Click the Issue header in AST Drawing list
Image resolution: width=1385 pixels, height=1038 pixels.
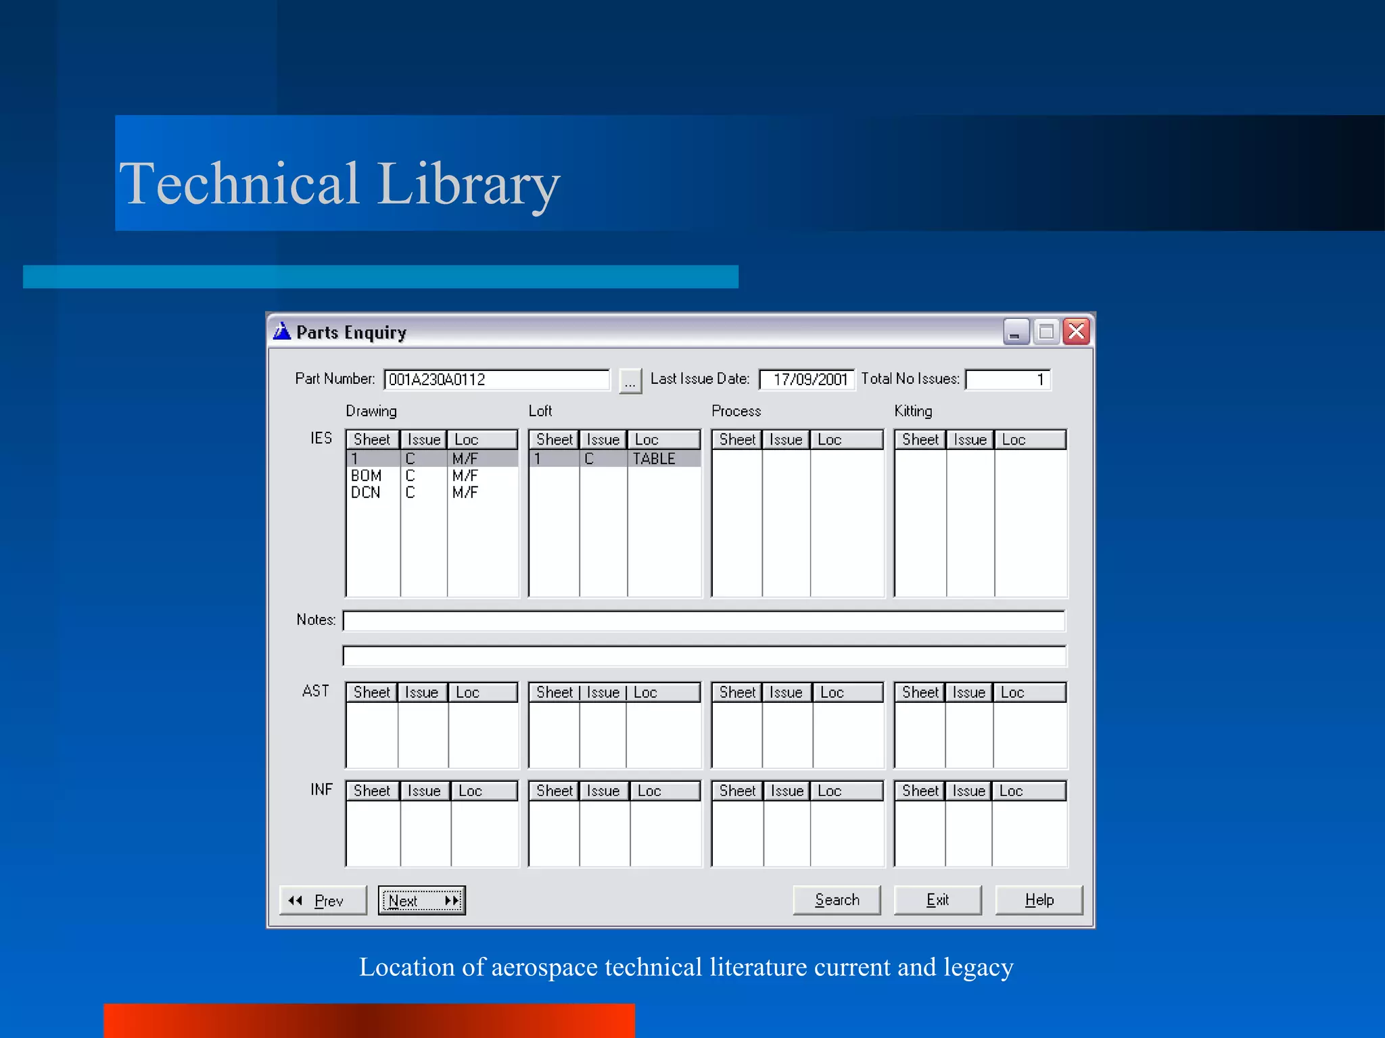(x=423, y=692)
